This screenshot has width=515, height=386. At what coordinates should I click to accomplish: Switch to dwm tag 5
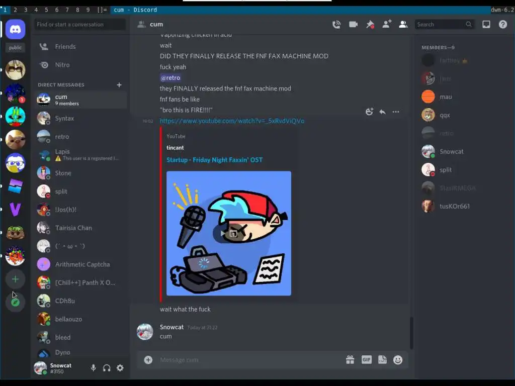(x=46, y=10)
